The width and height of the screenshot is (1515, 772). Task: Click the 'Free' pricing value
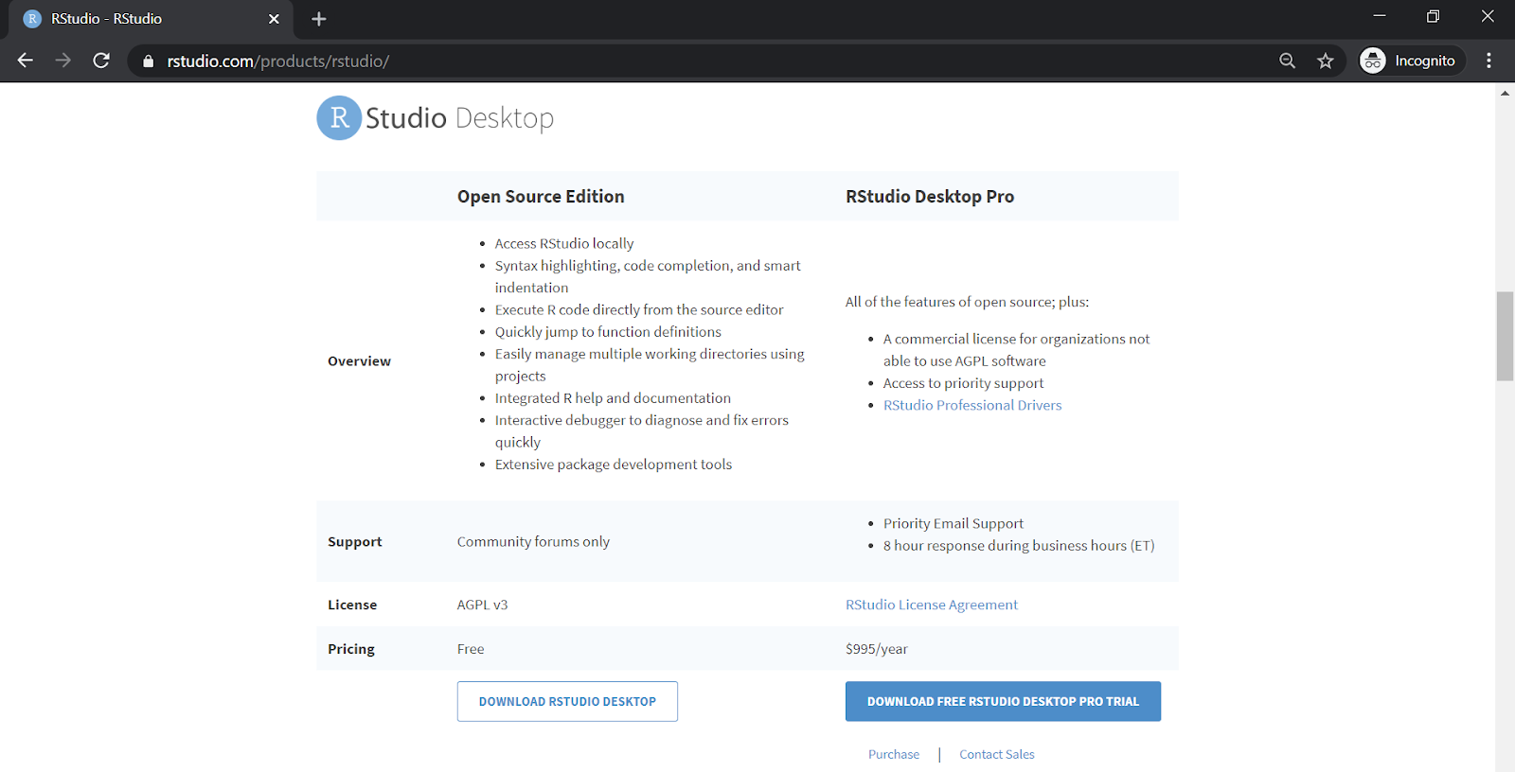[471, 649]
